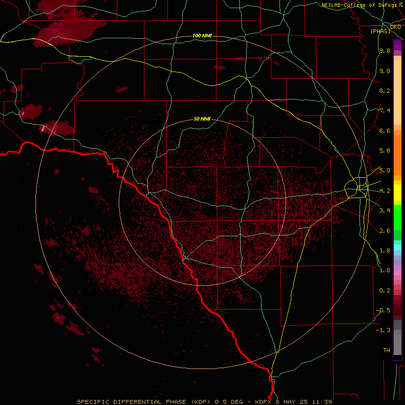The height and width of the screenshot is (405, 405).
Task: Click the 2.6 value on the color scale
Action: pyautogui.click(x=385, y=231)
